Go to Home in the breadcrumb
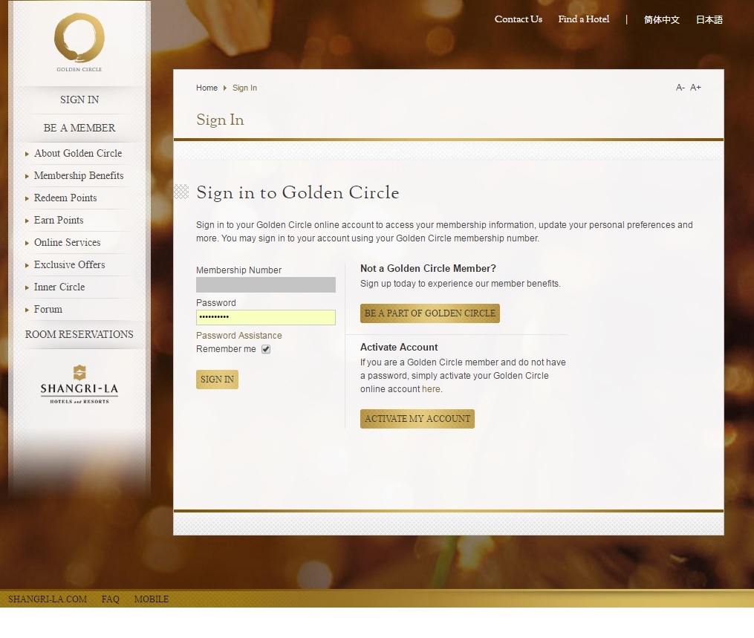Screen dimensions: 754x638 [x=207, y=88]
